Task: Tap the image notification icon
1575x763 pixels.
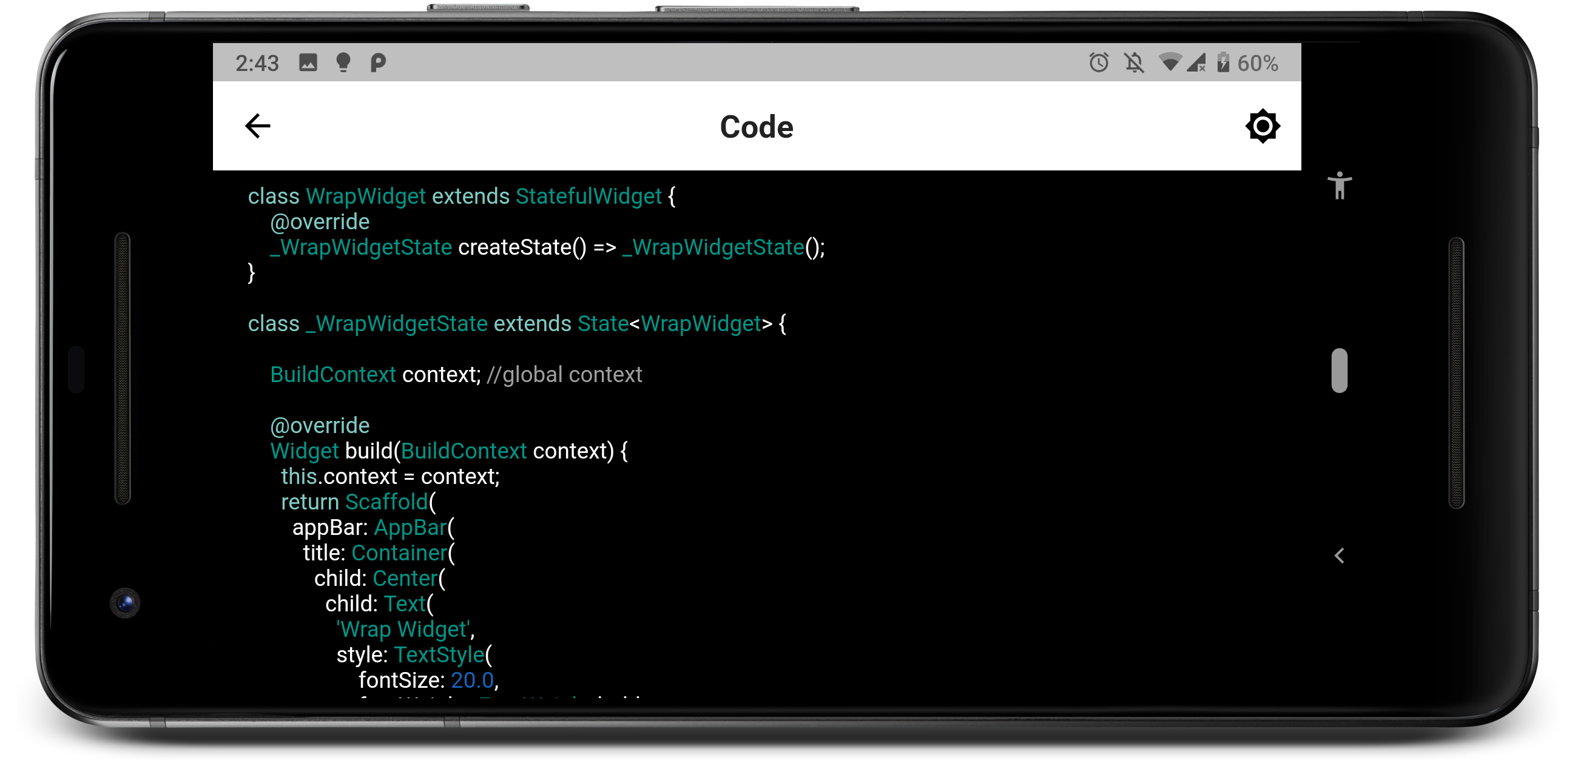Action: tap(308, 62)
